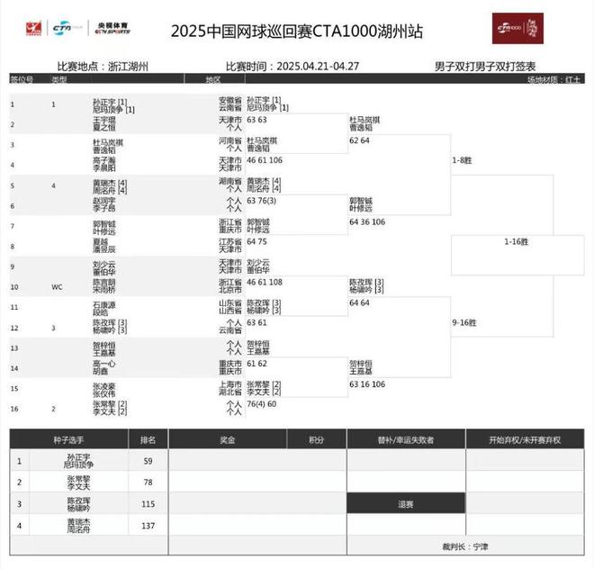Click seed ranking value 137

pyautogui.click(x=148, y=526)
